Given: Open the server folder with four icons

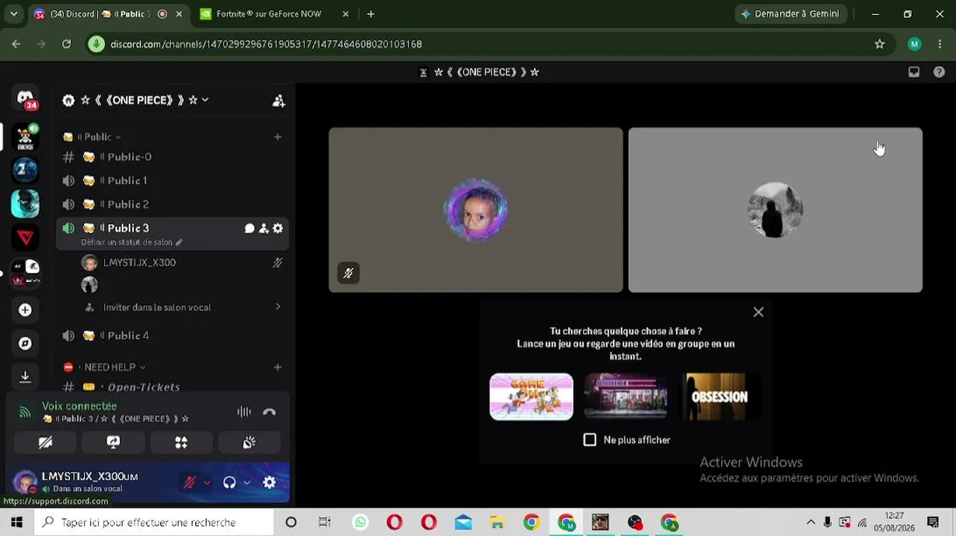Looking at the screenshot, I should pos(25,272).
